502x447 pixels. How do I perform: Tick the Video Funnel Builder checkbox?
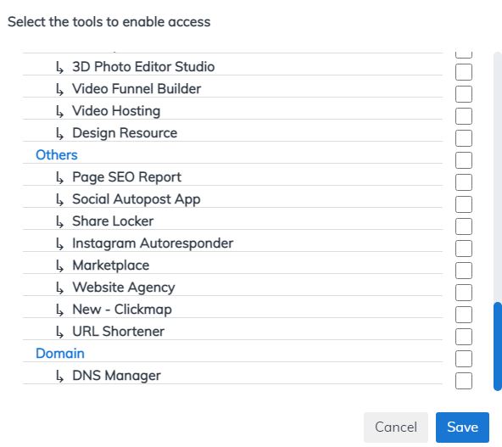point(464,94)
